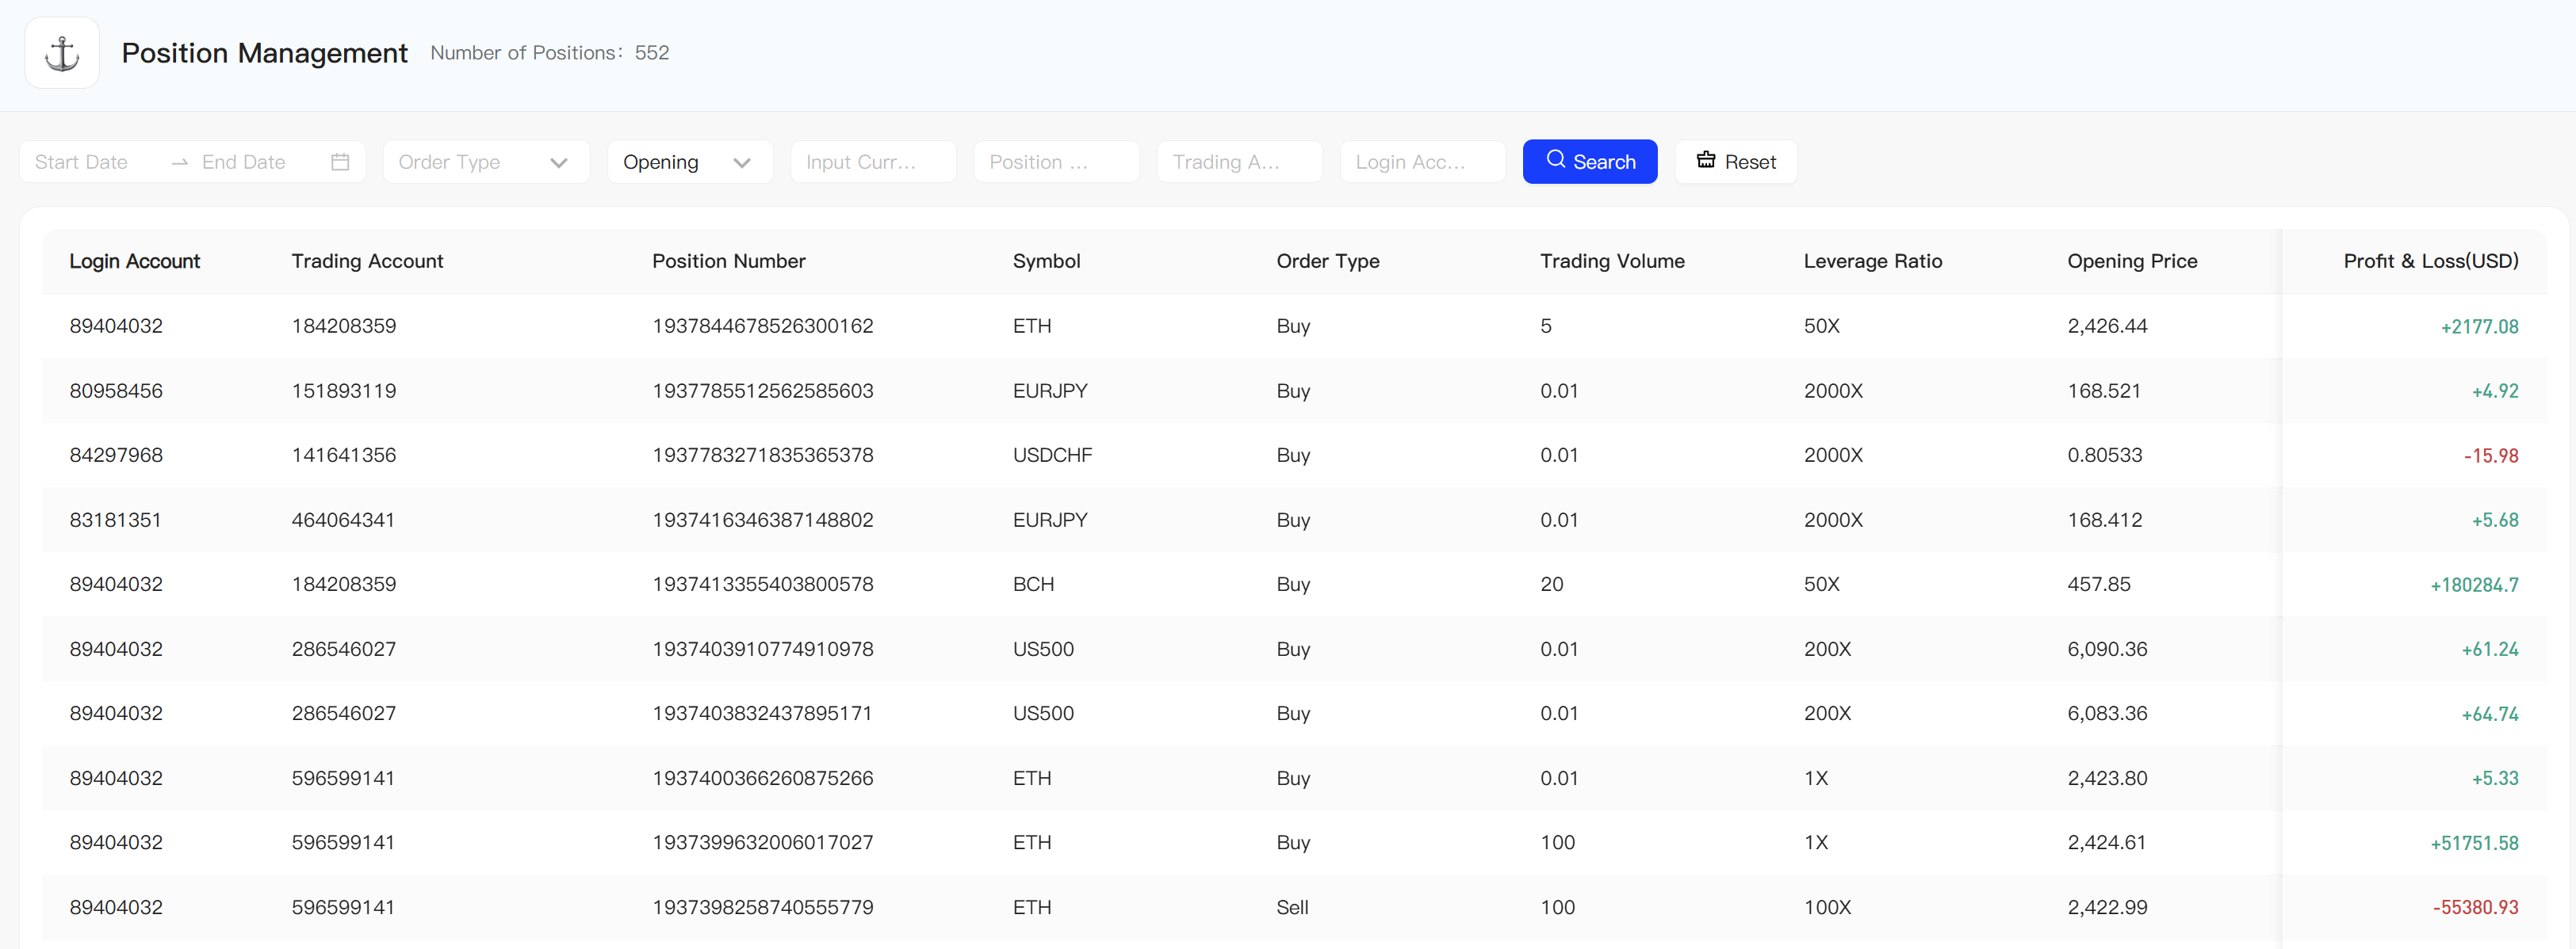Image resolution: width=2576 pixels, height=949 pixels.
Task: Click the USDCHF symbol cell
Action: [x=1052, y=455]
